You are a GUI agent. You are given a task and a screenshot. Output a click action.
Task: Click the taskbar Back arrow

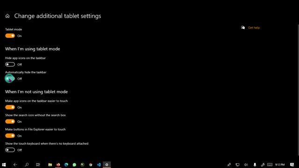[15, 165]
